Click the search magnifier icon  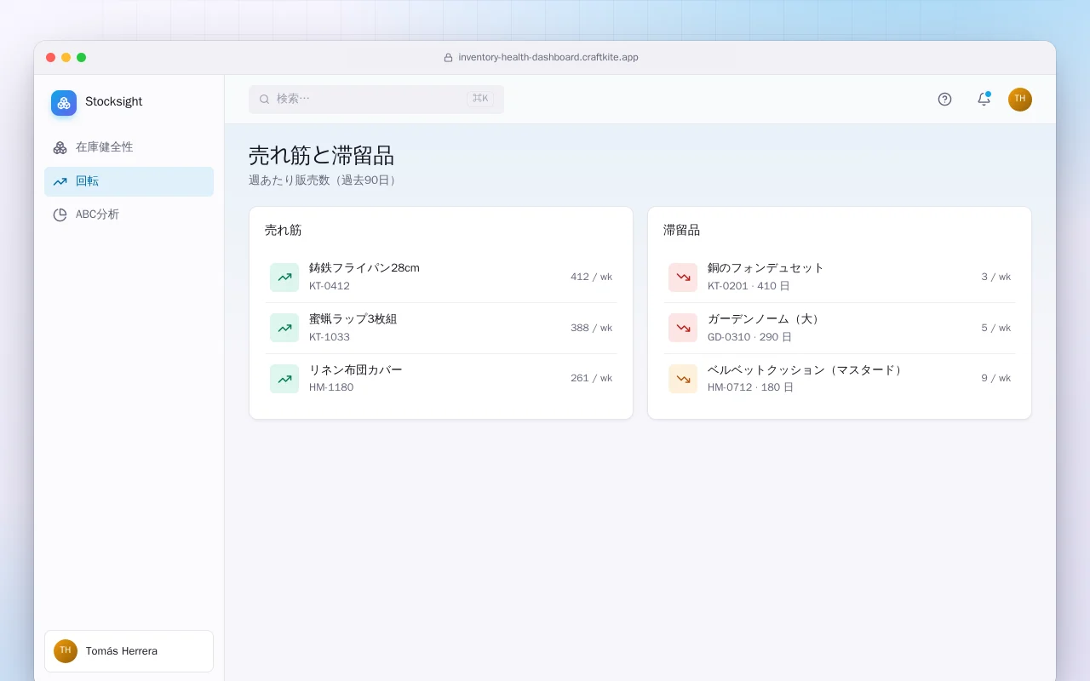tap(265, 100)
